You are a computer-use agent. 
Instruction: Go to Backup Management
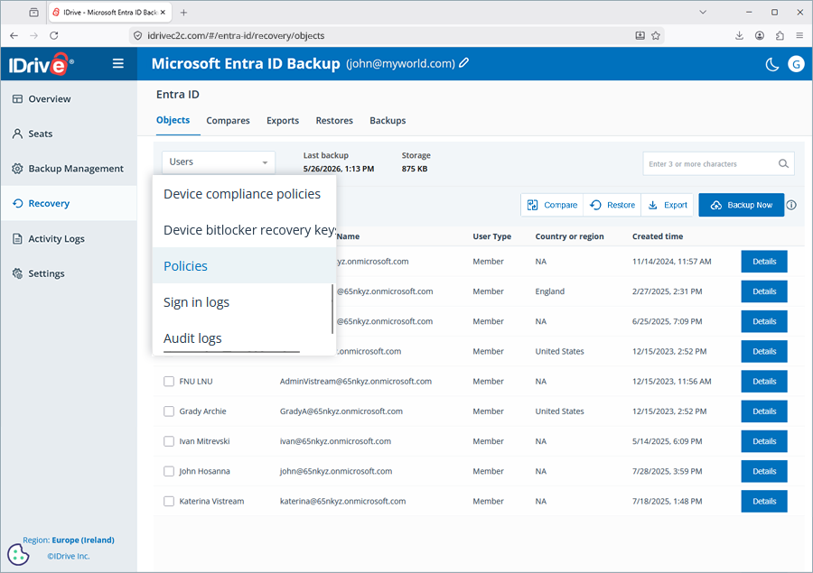coord(69,169)
